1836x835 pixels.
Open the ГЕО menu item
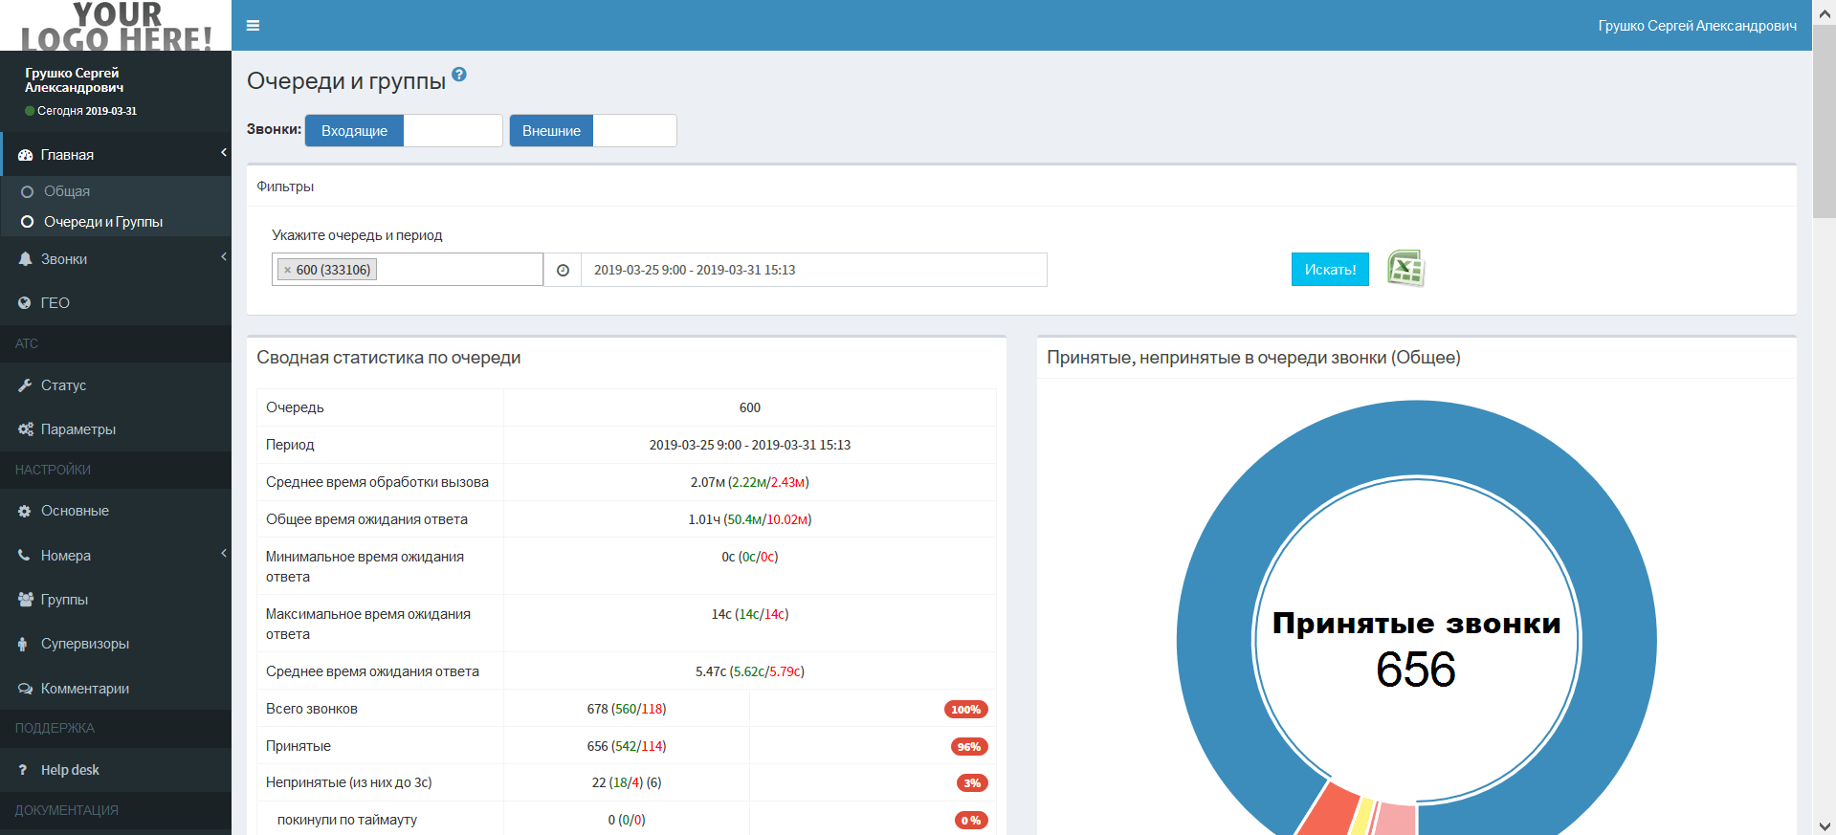(116, 303)
